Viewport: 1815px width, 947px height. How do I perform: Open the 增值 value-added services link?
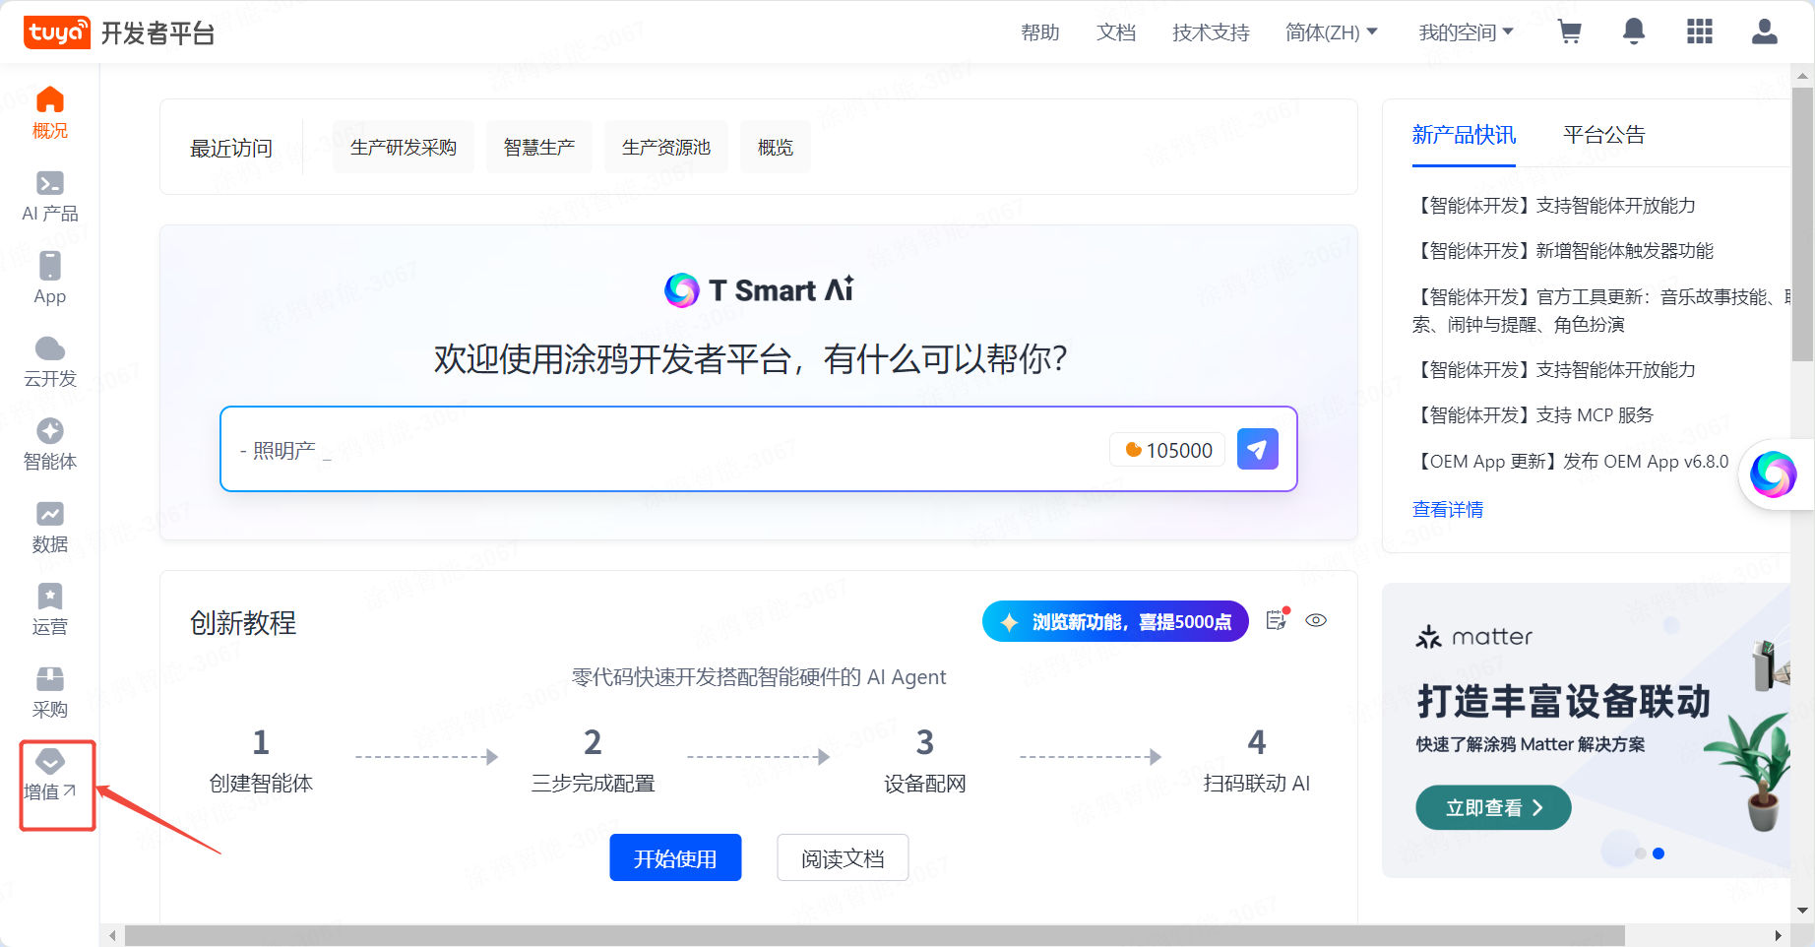click(49, 775)
